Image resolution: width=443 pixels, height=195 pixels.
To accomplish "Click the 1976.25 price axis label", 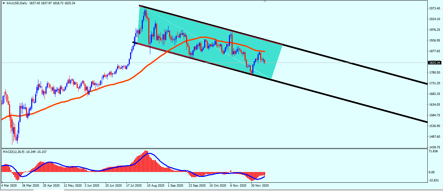I will tap(435, 30).
